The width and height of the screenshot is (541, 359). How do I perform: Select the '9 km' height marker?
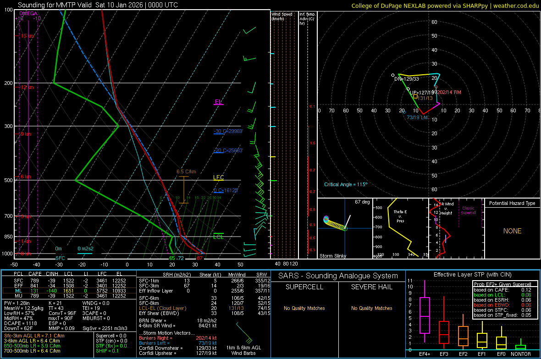coord(26,134)
